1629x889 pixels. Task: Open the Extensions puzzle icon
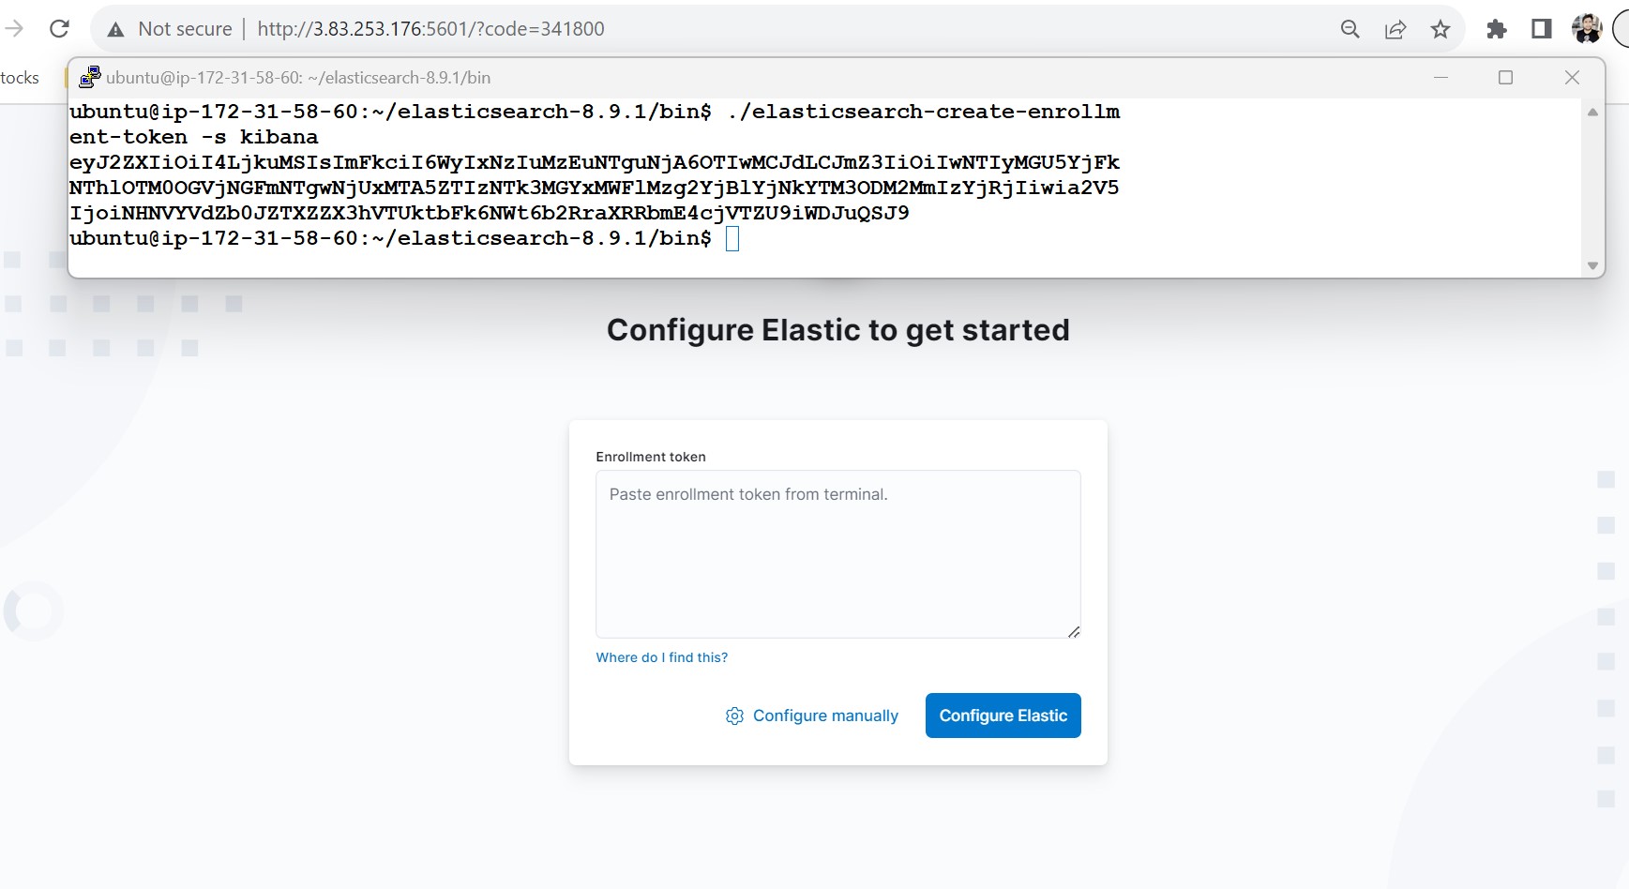[1497, 29]
